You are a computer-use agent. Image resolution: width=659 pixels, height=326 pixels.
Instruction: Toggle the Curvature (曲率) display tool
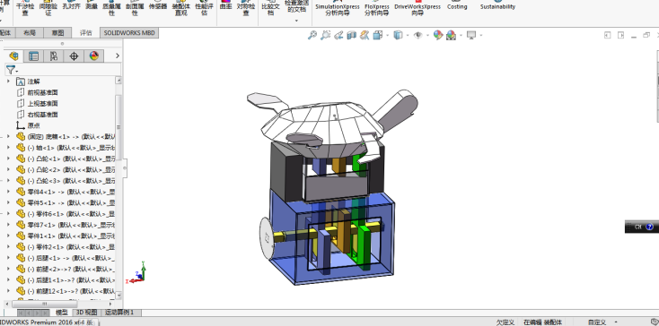pos(225,6)
